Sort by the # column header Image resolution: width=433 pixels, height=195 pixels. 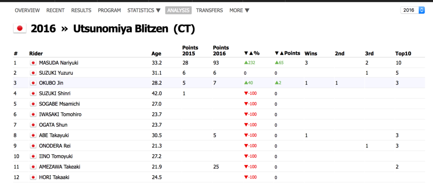16,54
